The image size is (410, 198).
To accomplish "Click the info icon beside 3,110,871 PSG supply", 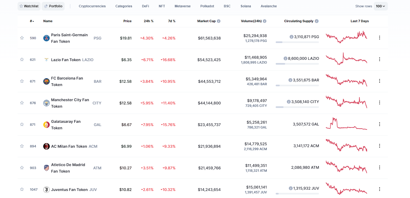I will 291,37.
